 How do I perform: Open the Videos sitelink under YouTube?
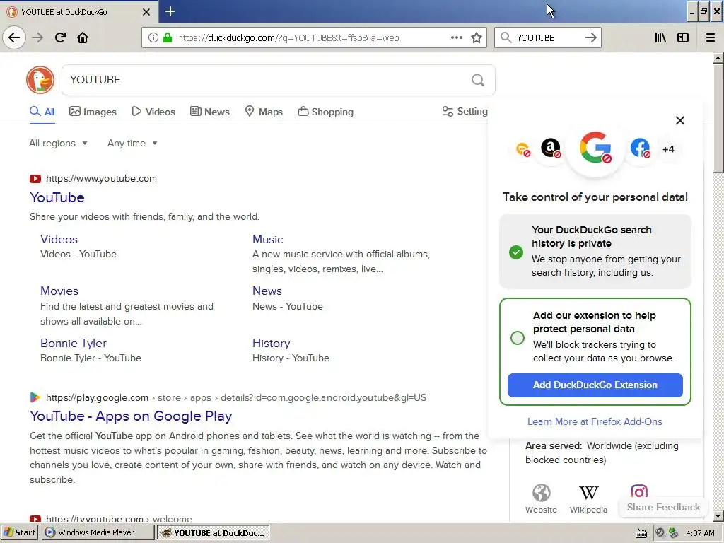pyautogui.click(x=59, y=239)
